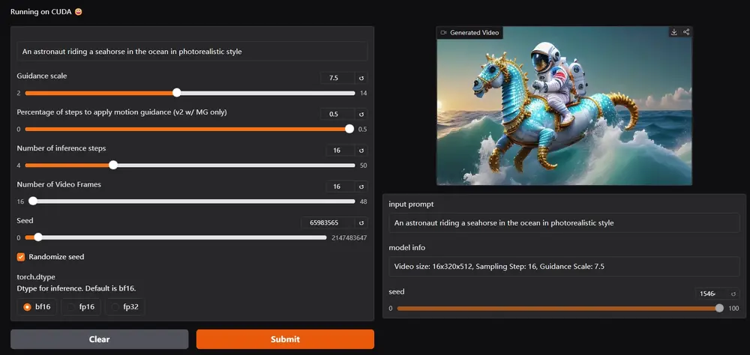Viewport: 750px width, 355px height.
Task: Click the video icon beside Generated Video
Action: click(443, 32)
